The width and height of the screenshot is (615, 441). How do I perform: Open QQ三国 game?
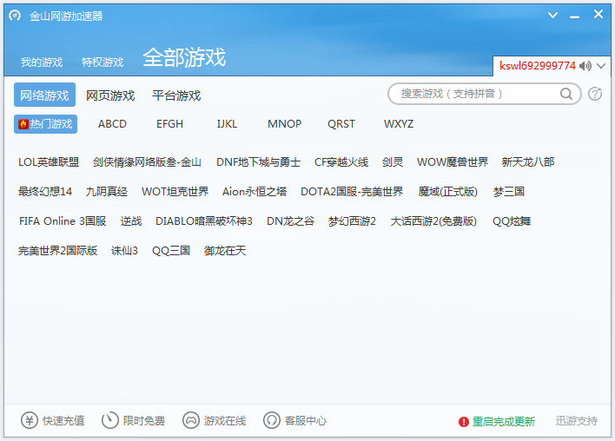[x=171, y=251]
